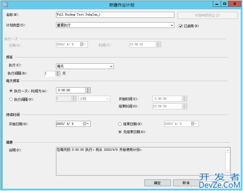Open the start date calendar picker
Viewport: 243px width, 191px height.
click(86, 124)
